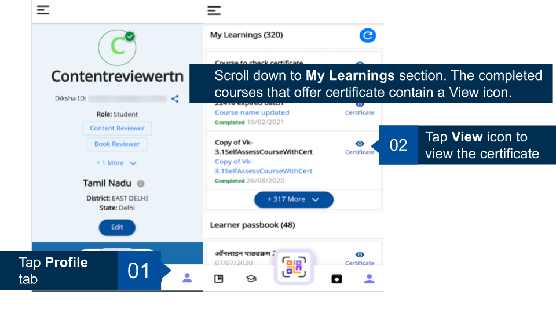Tap the graduation cap courses icon
The image size is (556, 313).
pos(251,279)
